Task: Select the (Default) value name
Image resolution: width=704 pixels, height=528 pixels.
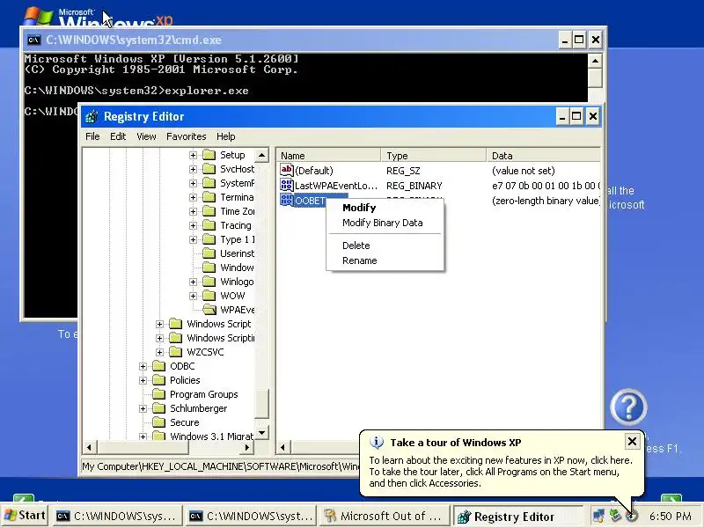Action: coord(314,171)
